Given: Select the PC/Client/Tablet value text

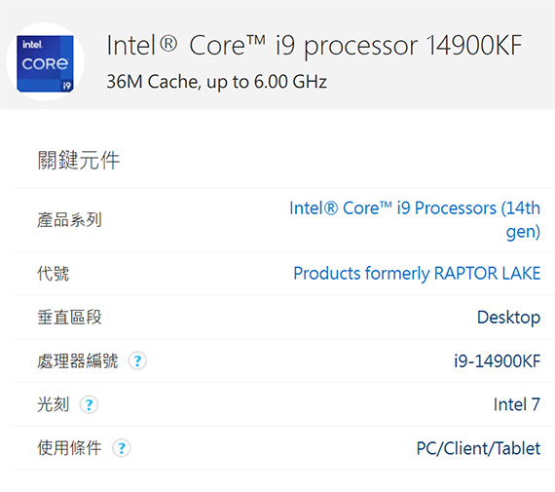Looking at the screenshot, I should [x=478, y=448].
